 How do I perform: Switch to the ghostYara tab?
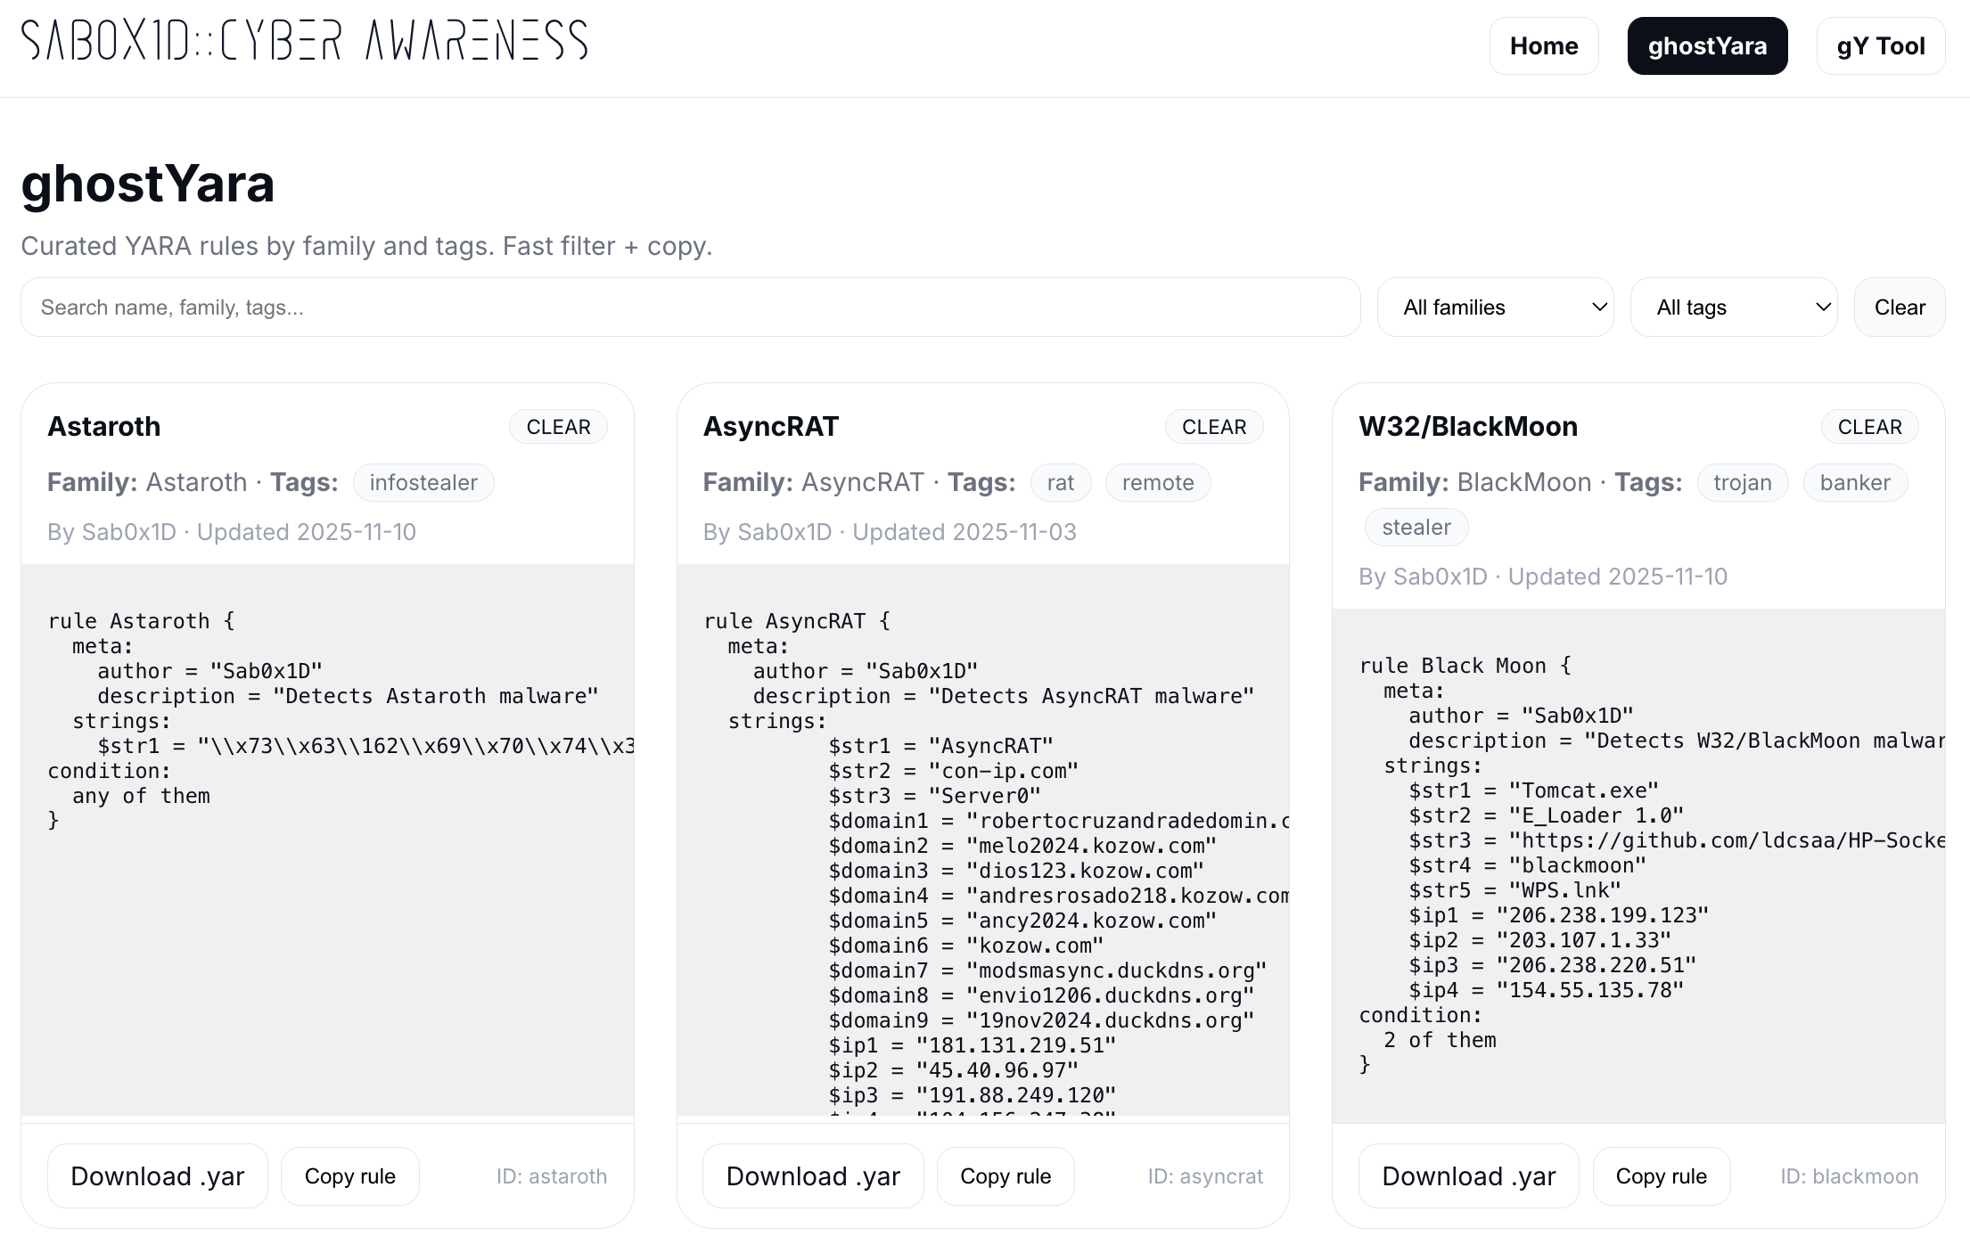pos(1706,46)
